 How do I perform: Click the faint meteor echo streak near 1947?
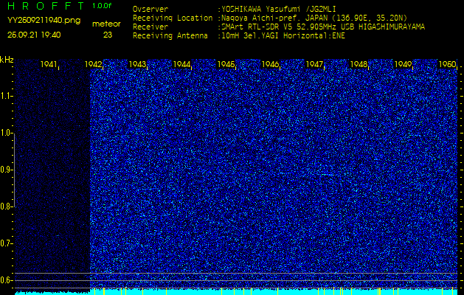click(x=328, y=175)
